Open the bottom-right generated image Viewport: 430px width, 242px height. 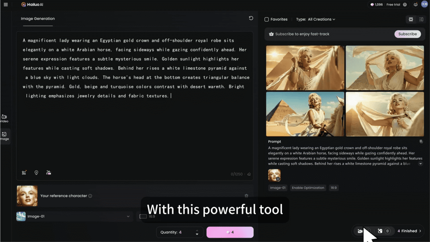pyautogui.click(x=385, y=114)
